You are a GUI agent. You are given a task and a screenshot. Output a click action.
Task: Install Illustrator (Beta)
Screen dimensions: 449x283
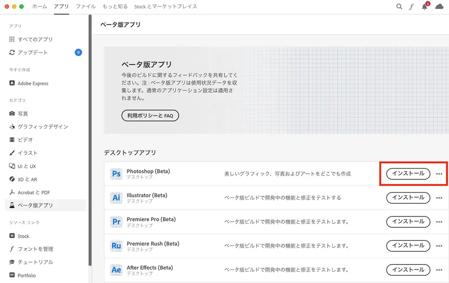(408, 197)
